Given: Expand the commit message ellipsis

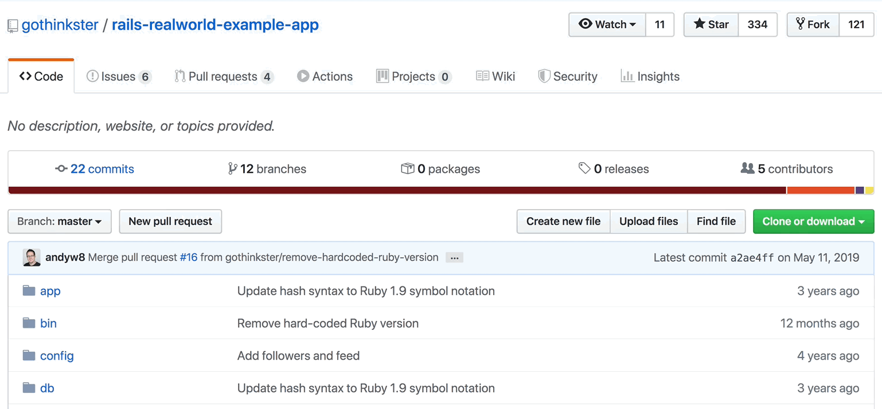Looking at the screenshot, I should (x=454, y=258).
